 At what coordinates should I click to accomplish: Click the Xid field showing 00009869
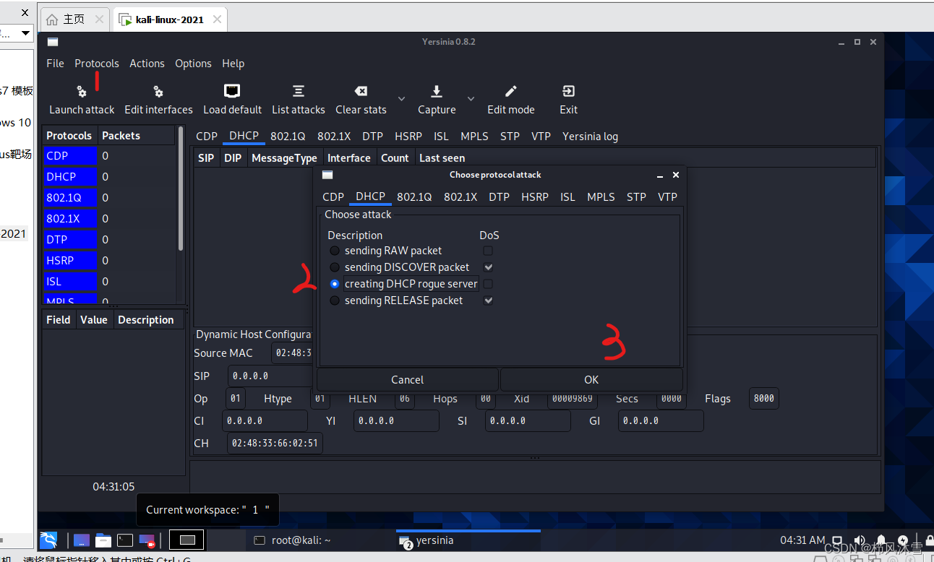573,398
